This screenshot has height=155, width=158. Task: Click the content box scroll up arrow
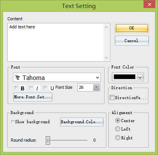click(x=106, y=27)
